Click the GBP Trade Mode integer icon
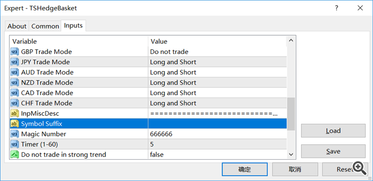 pos(15,52)
